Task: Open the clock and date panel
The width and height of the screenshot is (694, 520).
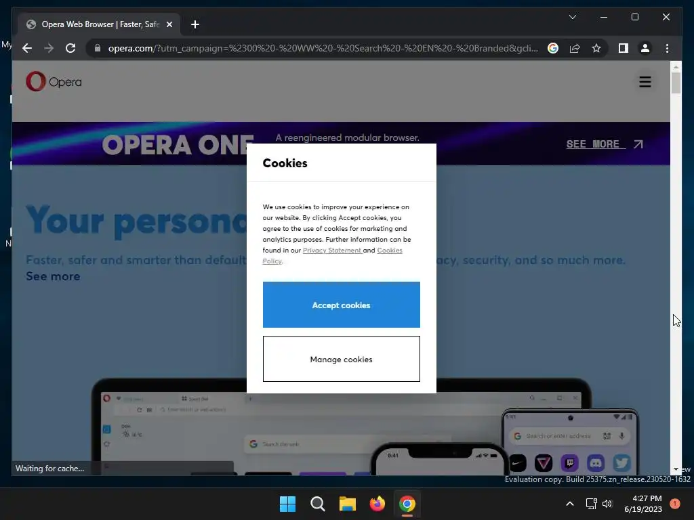Action: (x=643, y=504)
